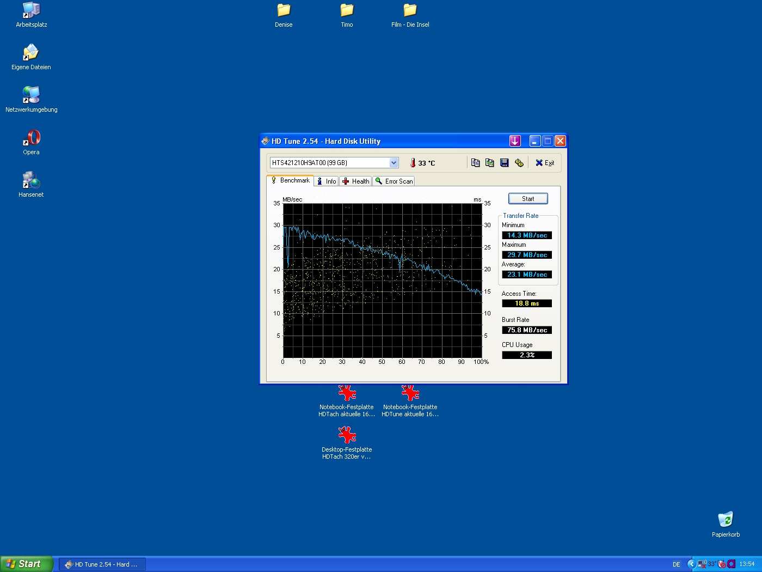The height and width of the screenshot is (572, 762).
Task: Copy info to clipboard in HD Tune
Action: [x=475, y=163]
